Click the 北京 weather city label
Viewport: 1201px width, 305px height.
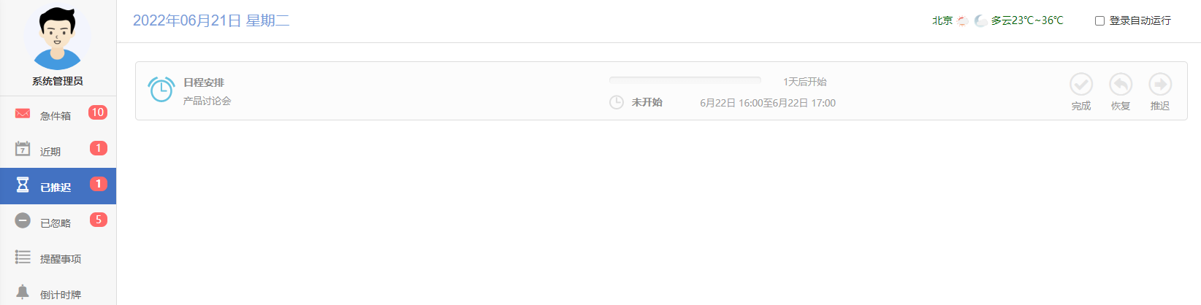pos(942,20)
